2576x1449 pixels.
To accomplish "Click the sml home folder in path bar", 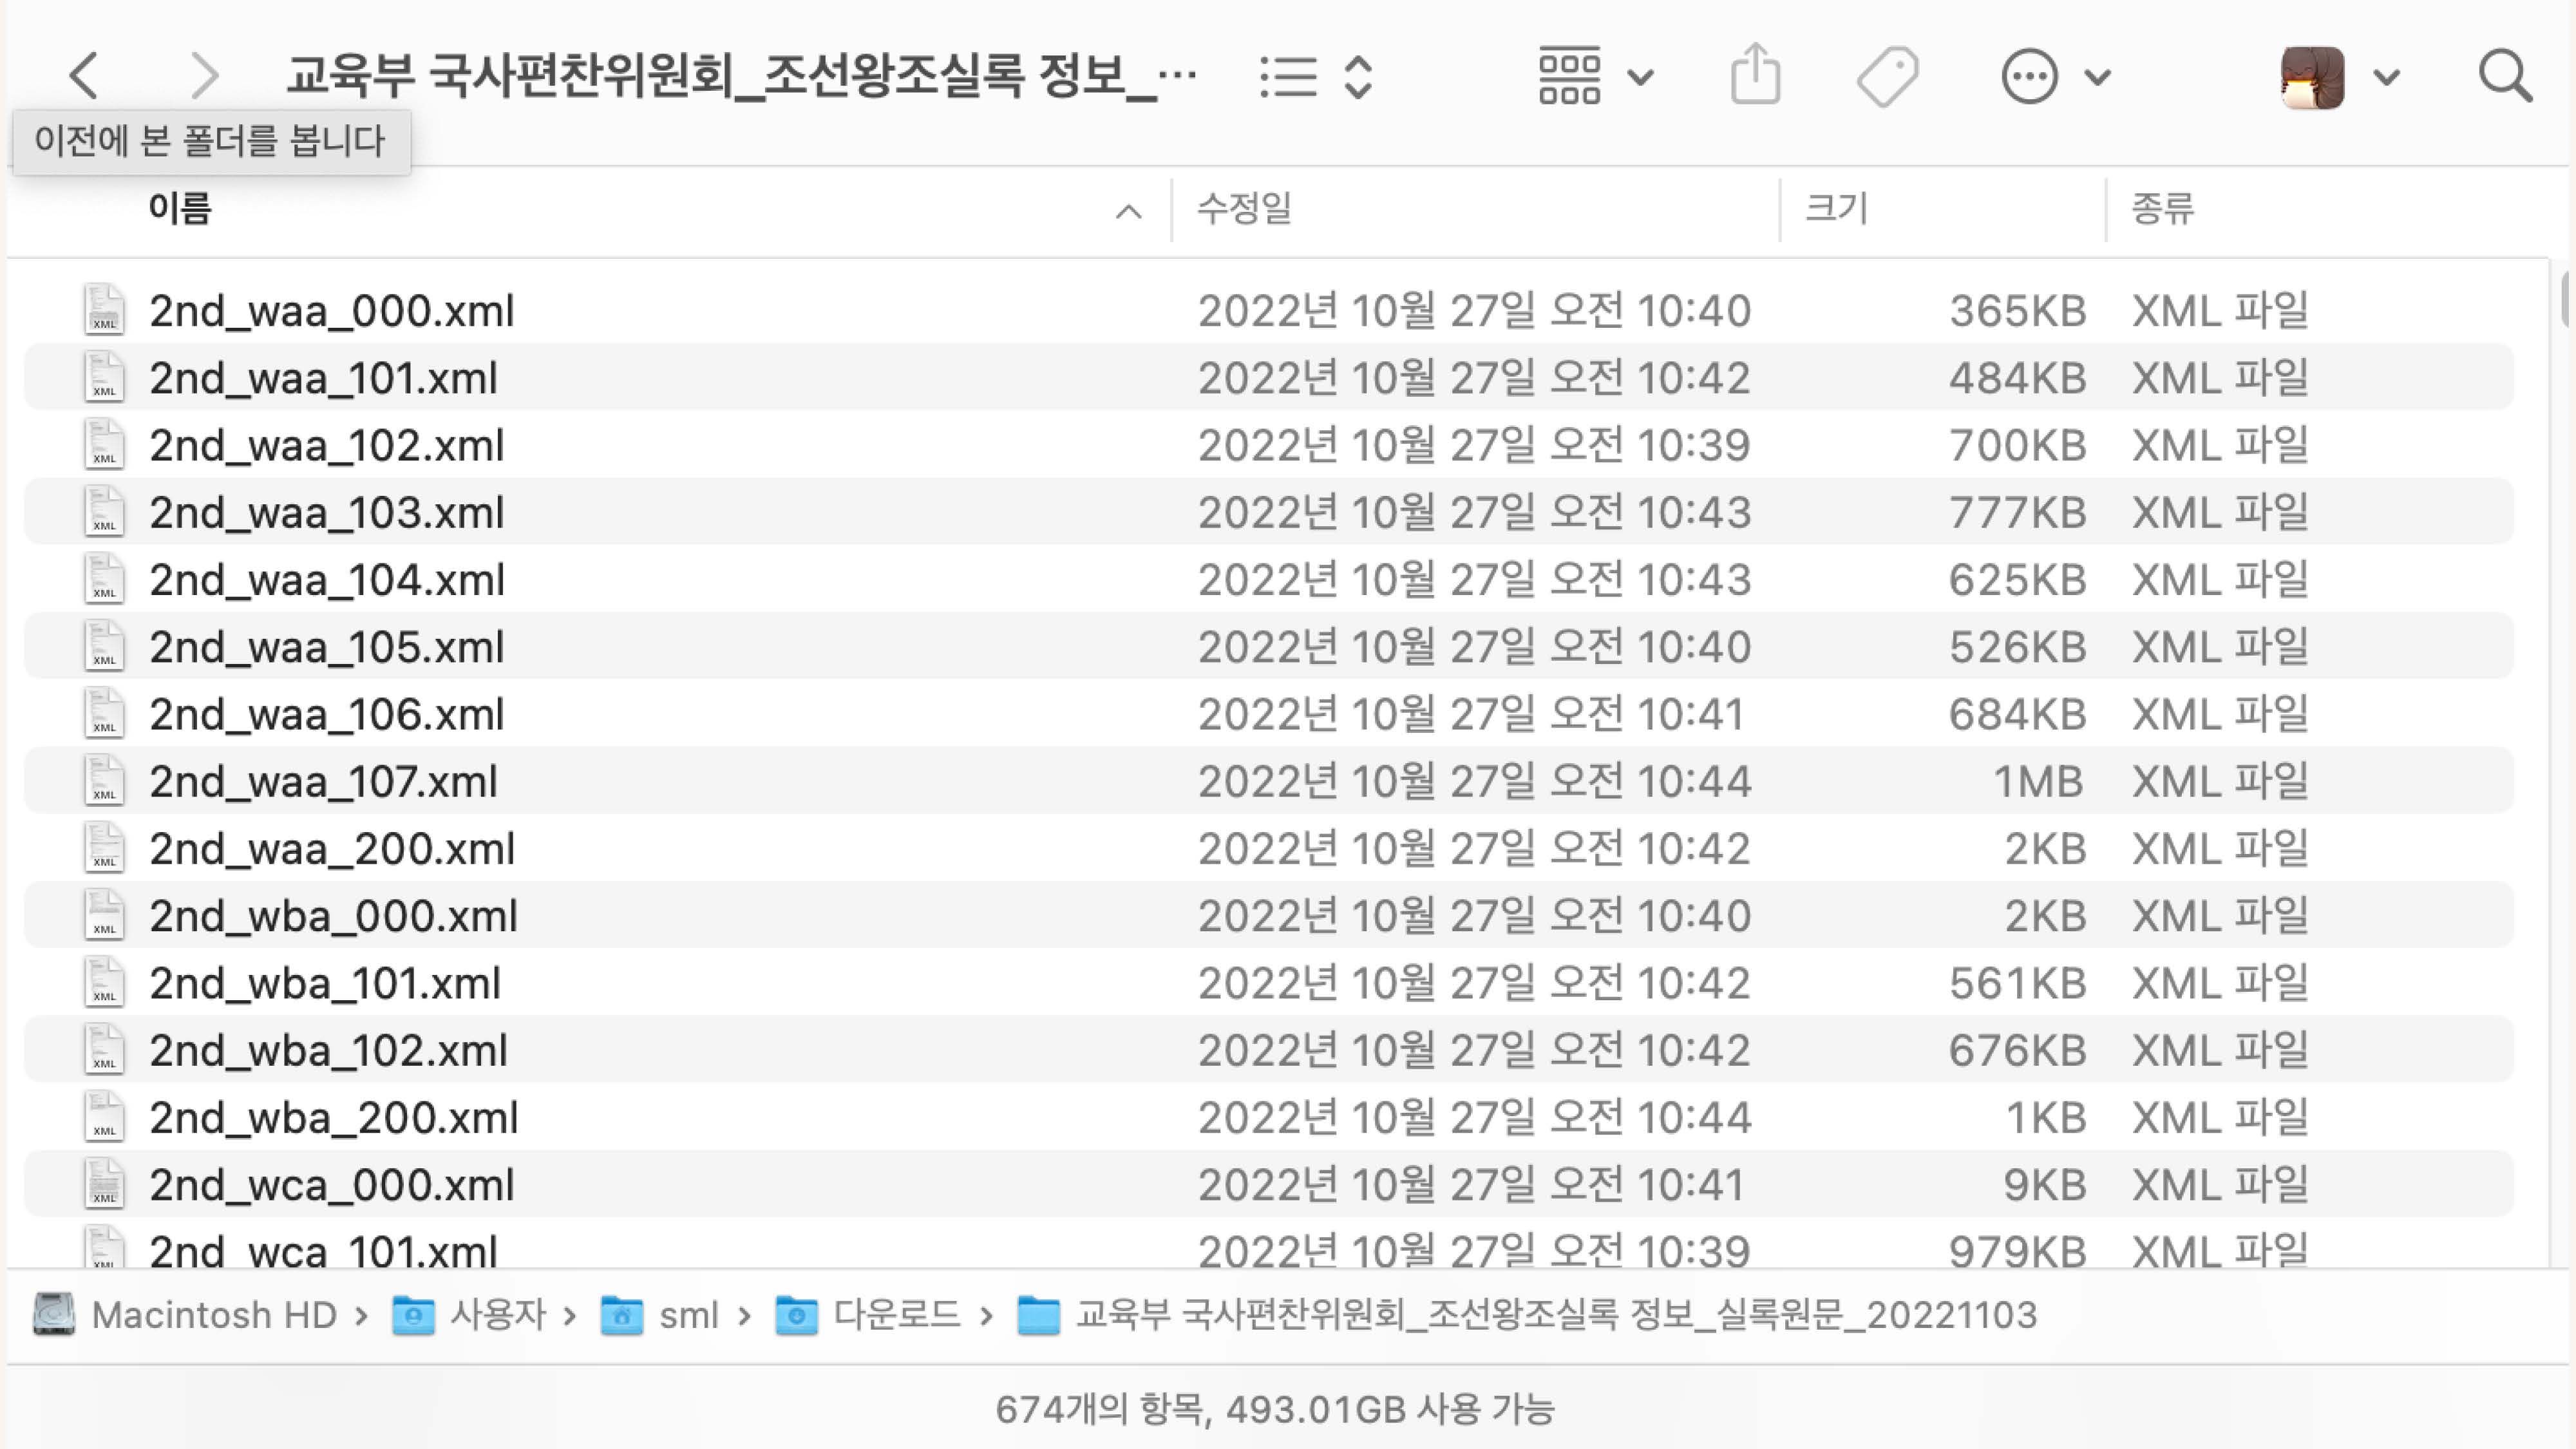I will coord(688,1314).
